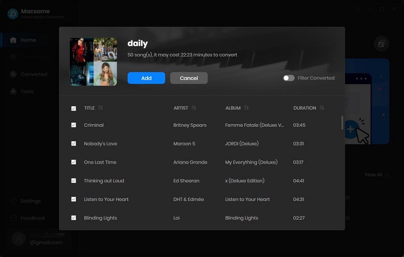This screenshot has width=404, height=257.
Task: Sort list using the ARTIST sort icon
Action: tap(194, 108)
